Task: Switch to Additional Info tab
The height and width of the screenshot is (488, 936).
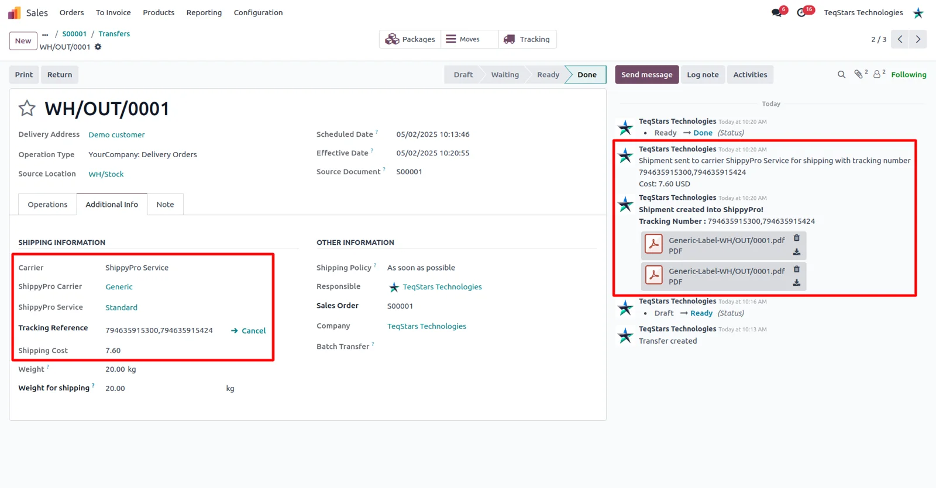Action: pos(112,205)
